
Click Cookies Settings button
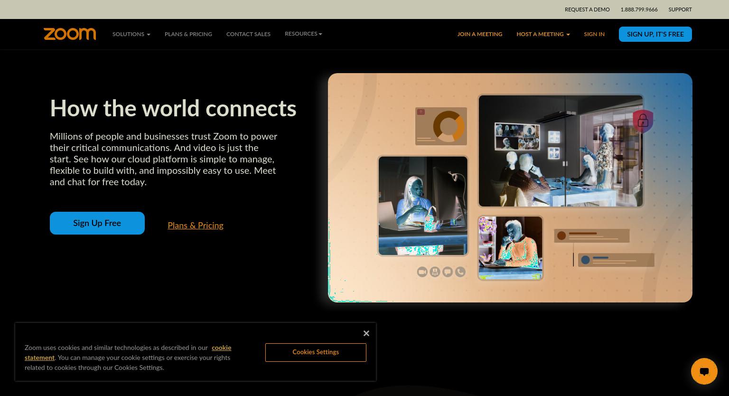pos(316,352)
